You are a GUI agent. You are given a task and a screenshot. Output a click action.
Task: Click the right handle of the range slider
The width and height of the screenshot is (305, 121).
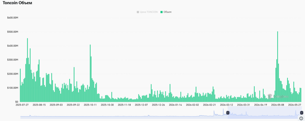pyautogui.click(x=302, y=113)
